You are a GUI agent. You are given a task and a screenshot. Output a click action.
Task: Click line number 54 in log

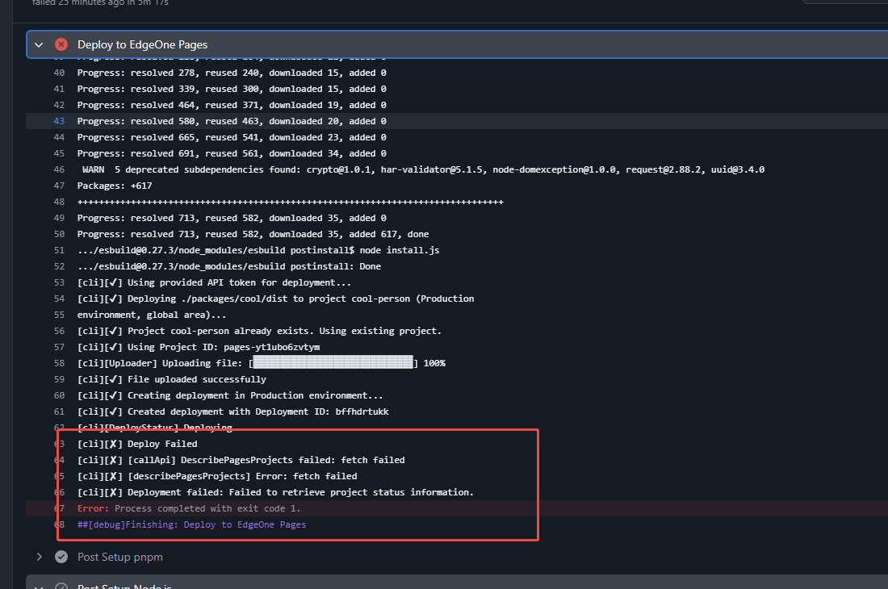(x=59, y=299)
